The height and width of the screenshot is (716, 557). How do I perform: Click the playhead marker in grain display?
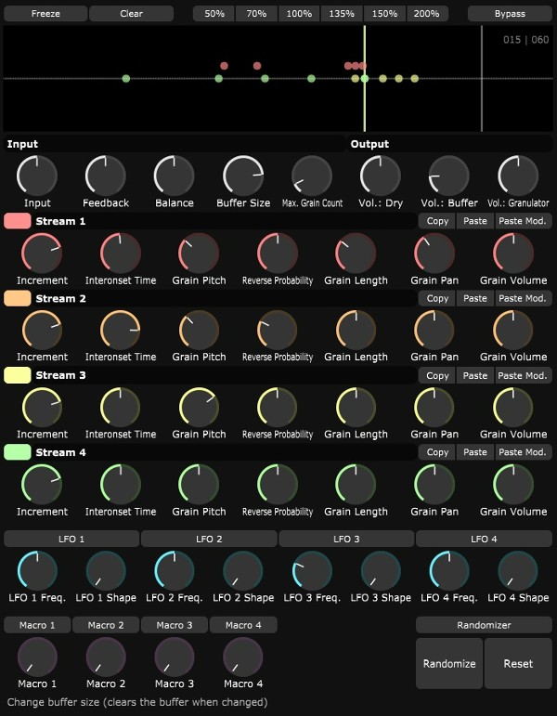coord(365,79)
